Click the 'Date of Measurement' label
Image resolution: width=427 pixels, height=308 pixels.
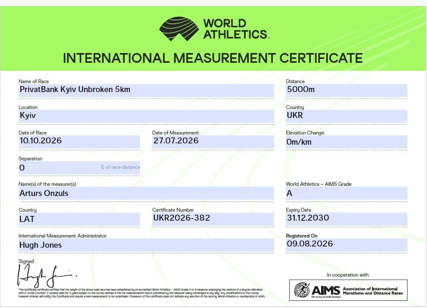[175, 132]
